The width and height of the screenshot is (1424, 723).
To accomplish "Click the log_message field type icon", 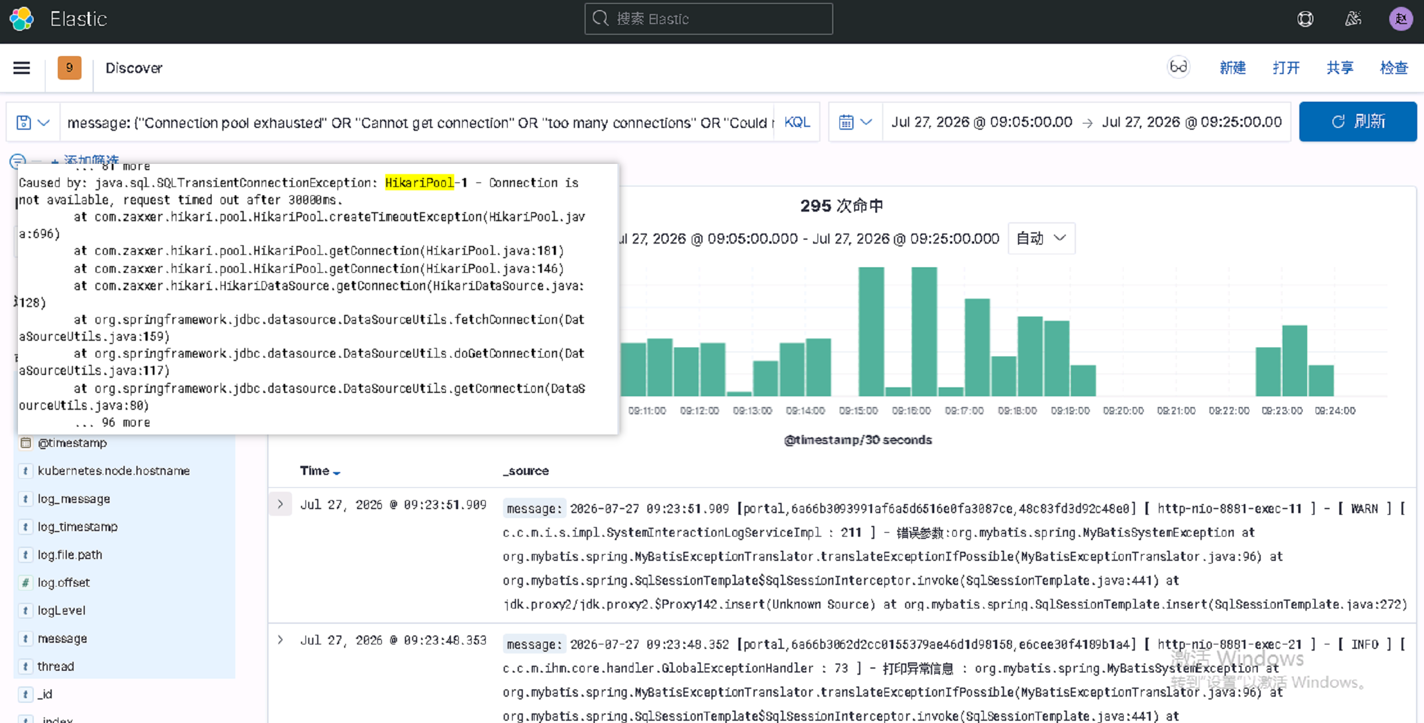I will click(25, 499).
